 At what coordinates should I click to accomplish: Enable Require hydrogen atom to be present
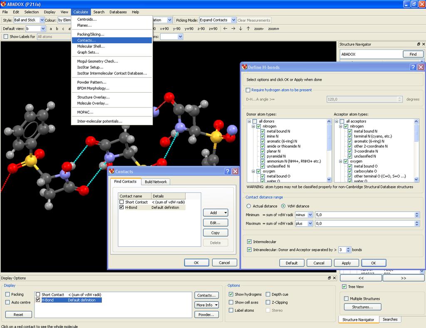pyautogui.click(x=248, y=90)
